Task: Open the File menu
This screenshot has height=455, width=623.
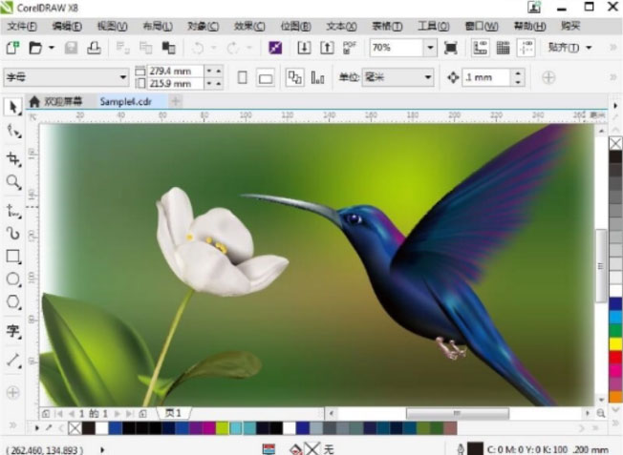Action: click(22, 26)
